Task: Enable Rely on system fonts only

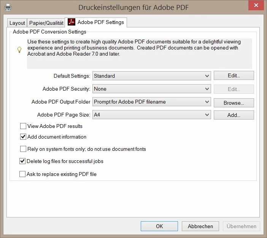Action: (23, 149)
